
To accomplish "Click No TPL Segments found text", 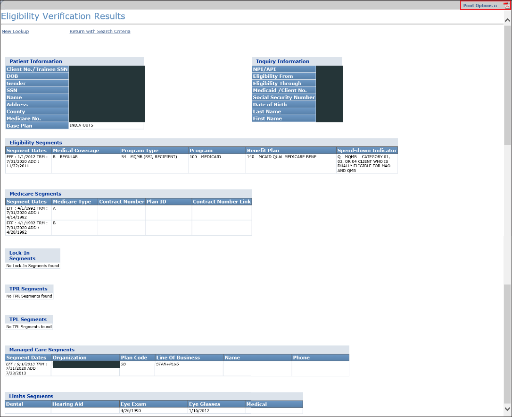I will (29, 327).
